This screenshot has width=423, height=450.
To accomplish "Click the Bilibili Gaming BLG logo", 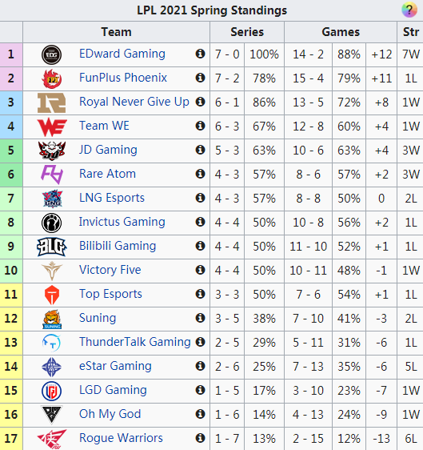I will [52, 247].
